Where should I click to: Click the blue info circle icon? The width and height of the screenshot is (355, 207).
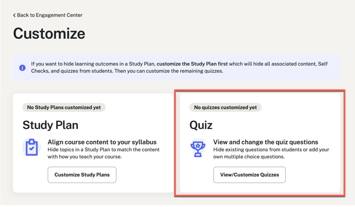point(22,68)
